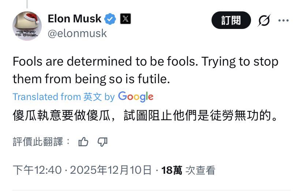The height and width of the screenshot is (195, 303).
Task: Click the 18萬 view count number
Action: pyautogui.click(x=172, y=170)
